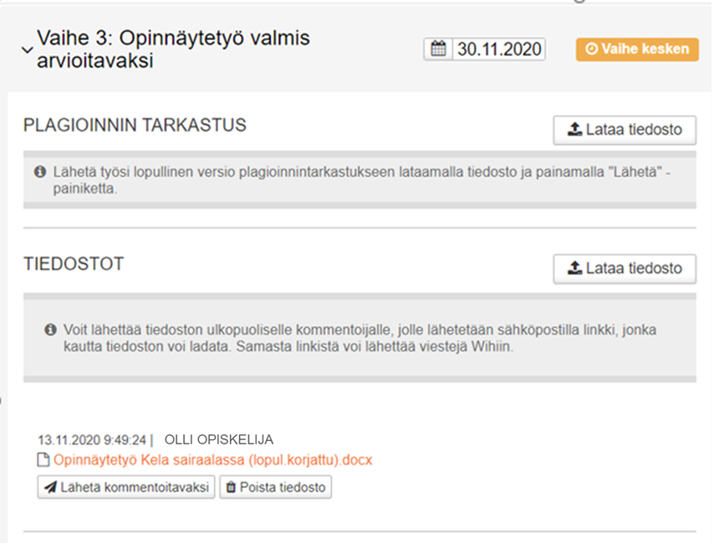
Task: Click paper plane icon on Lähetä kommentoitavaksi
Action: pos(50,487)
